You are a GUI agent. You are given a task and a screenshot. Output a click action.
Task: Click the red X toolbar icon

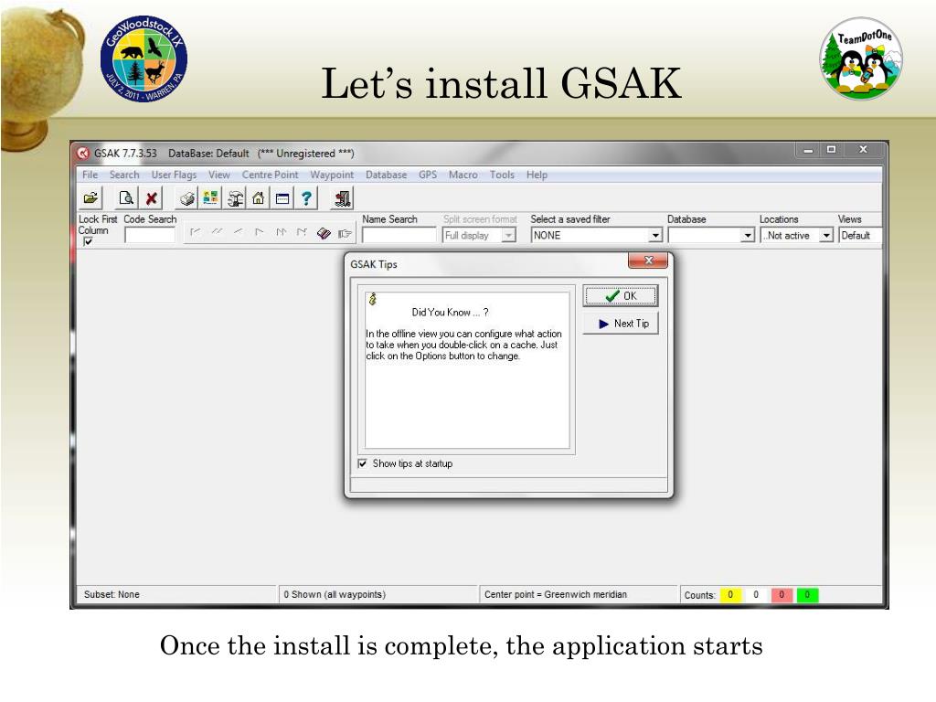click(151, 198)
